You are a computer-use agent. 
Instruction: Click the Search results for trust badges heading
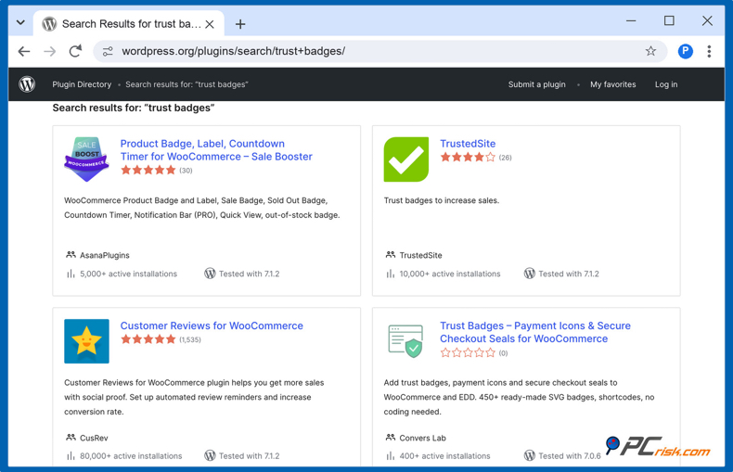(134, 108)
